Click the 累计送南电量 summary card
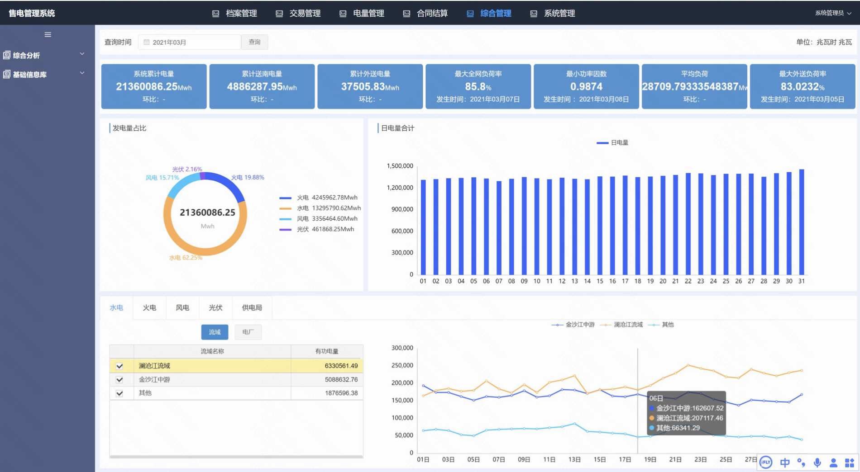 click(262, 86)
